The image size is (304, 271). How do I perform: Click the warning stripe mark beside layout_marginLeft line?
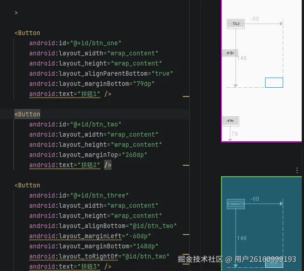tap(186, 235)
